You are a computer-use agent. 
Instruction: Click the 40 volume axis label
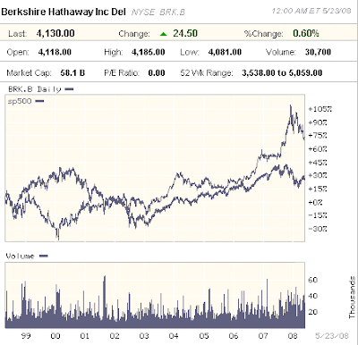(313, 296)
